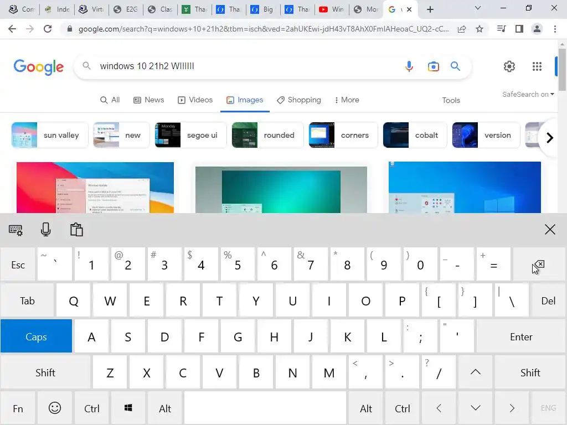Switch to the Shopping tab

(x=299, y=100)
